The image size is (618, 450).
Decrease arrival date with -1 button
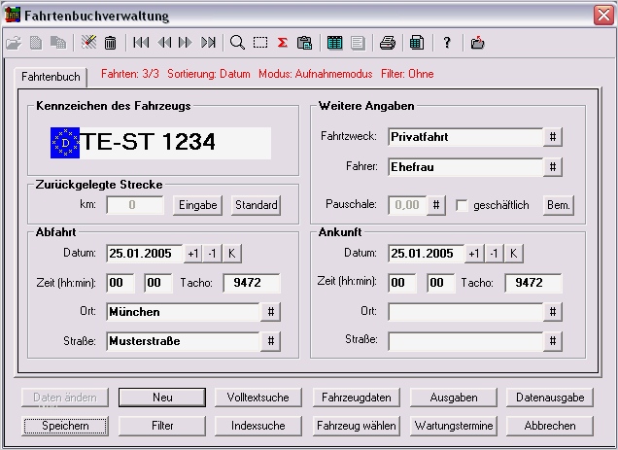click(x=495, y=254)
